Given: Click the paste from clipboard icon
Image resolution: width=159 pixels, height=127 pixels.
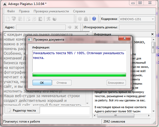Looking at the screenshot, I should [40, 19].
